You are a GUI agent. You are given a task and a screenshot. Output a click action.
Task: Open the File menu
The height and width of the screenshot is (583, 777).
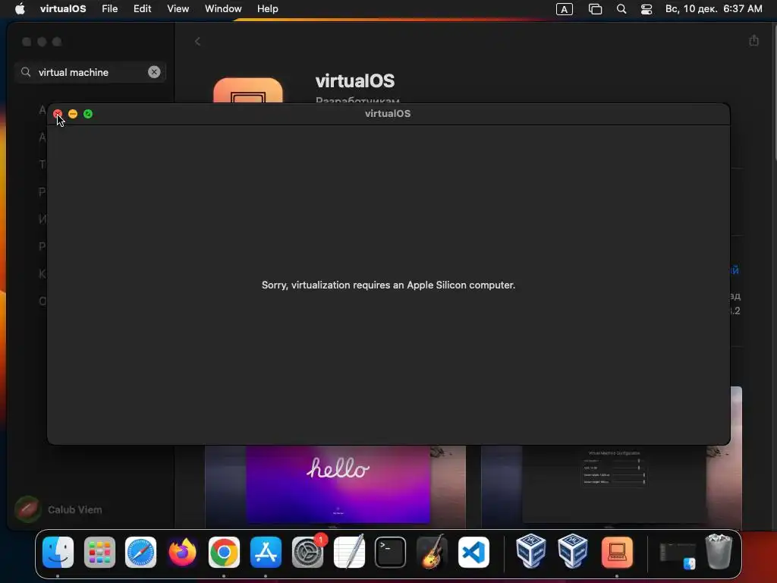pos(109,9)
